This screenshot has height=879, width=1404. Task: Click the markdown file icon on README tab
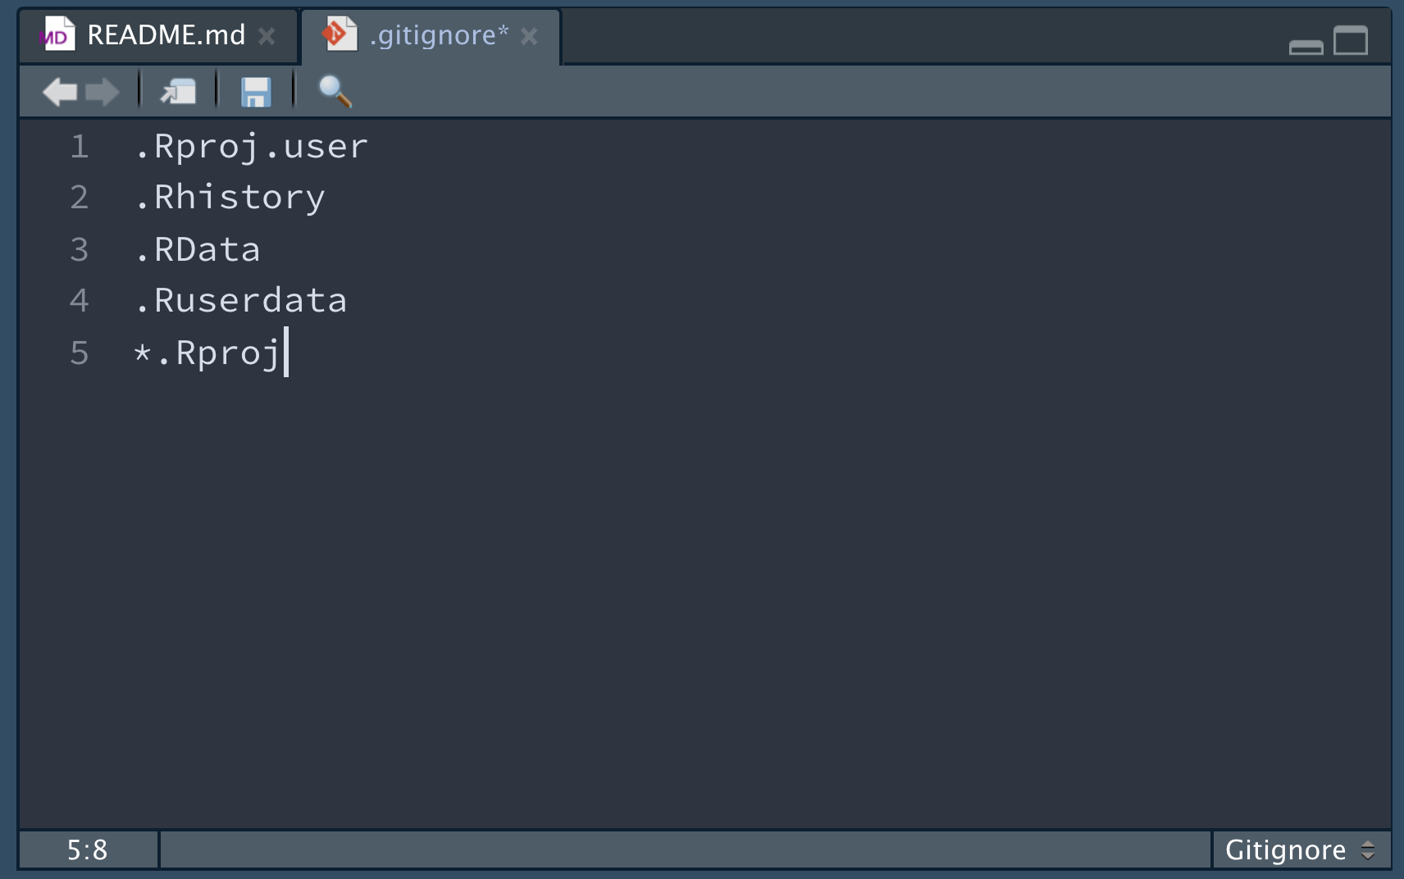pyautogui.click(x=57, y=35)
